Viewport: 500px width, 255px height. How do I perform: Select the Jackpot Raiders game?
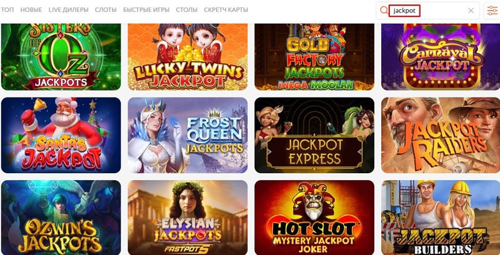coord(441,135)
